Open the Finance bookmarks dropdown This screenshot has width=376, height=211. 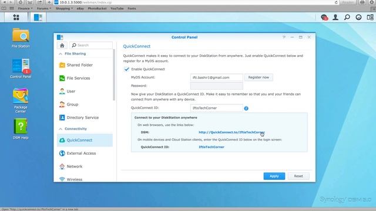click(x=25, y=8)
